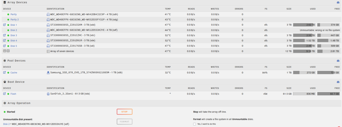This screenshot has width=342, height=127.
Task: Click the Array Devices dashboard gauge icon
Action: pyautogui.click(x=338, y=3)
